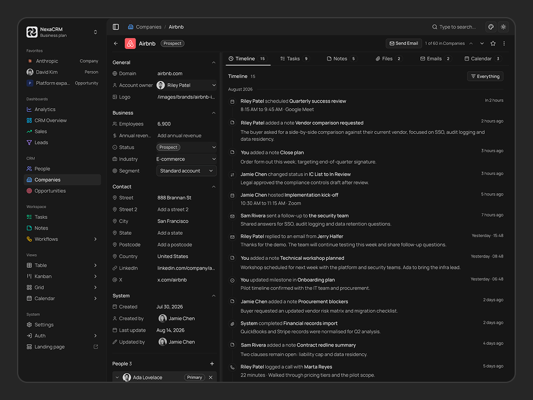Click Companies in the breadcrumb
This screenshot has width=533, height=400.
149,27
